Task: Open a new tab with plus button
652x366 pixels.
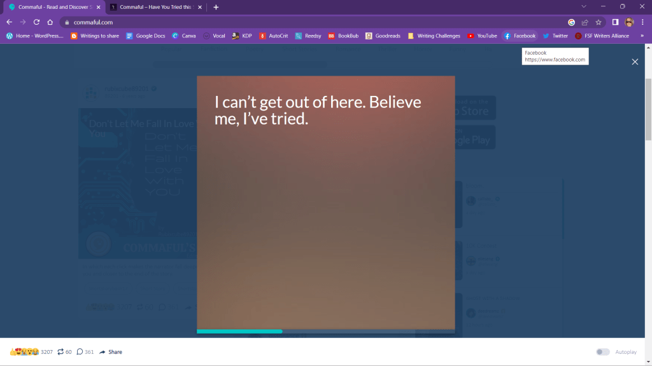Action: pyautogui.click(x=216, y=7)
